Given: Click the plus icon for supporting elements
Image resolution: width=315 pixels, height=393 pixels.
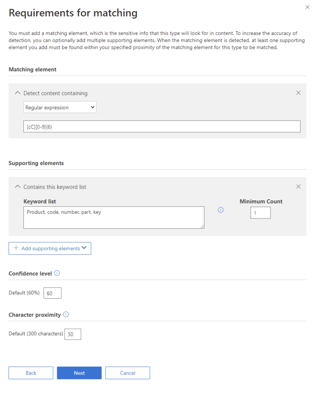Looking at the screenshot, I should point(16,248).
